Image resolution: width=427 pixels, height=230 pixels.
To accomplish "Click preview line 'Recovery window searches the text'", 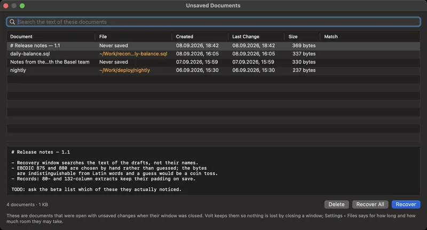I will click(105, 163).
